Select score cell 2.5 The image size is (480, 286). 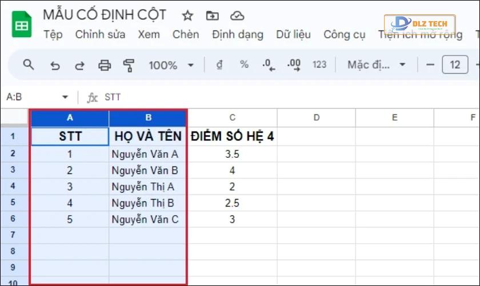coord(233,203)
